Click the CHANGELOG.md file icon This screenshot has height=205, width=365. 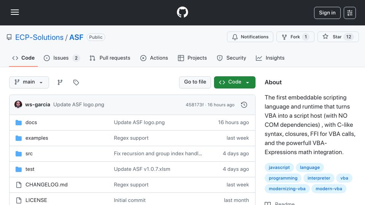(19, 185)
